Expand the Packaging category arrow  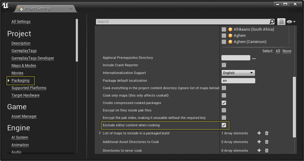point(8,80)
